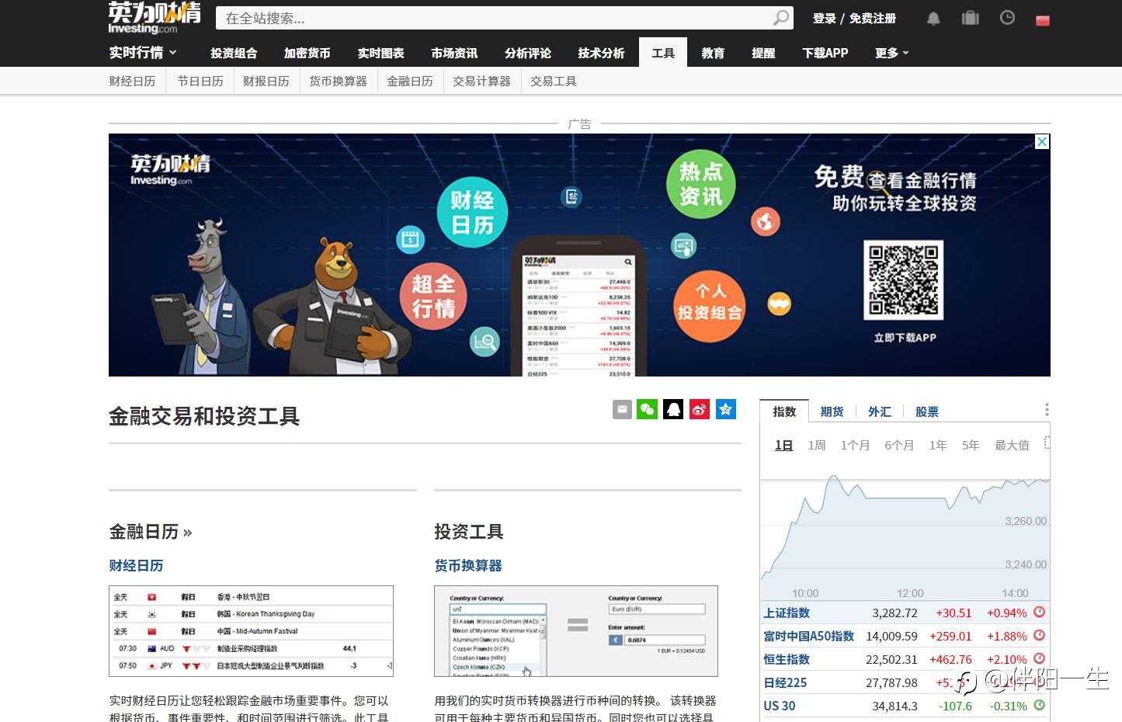
Task: Expand the 实时行情 dropdown
Action: 143,53
